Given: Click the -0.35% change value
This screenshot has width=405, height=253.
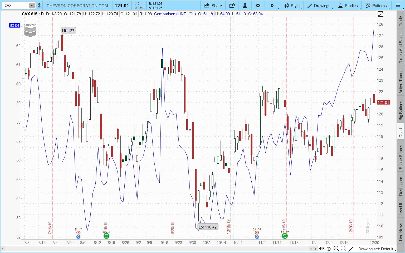Looking at the screenshot, I should click(139, 8).
